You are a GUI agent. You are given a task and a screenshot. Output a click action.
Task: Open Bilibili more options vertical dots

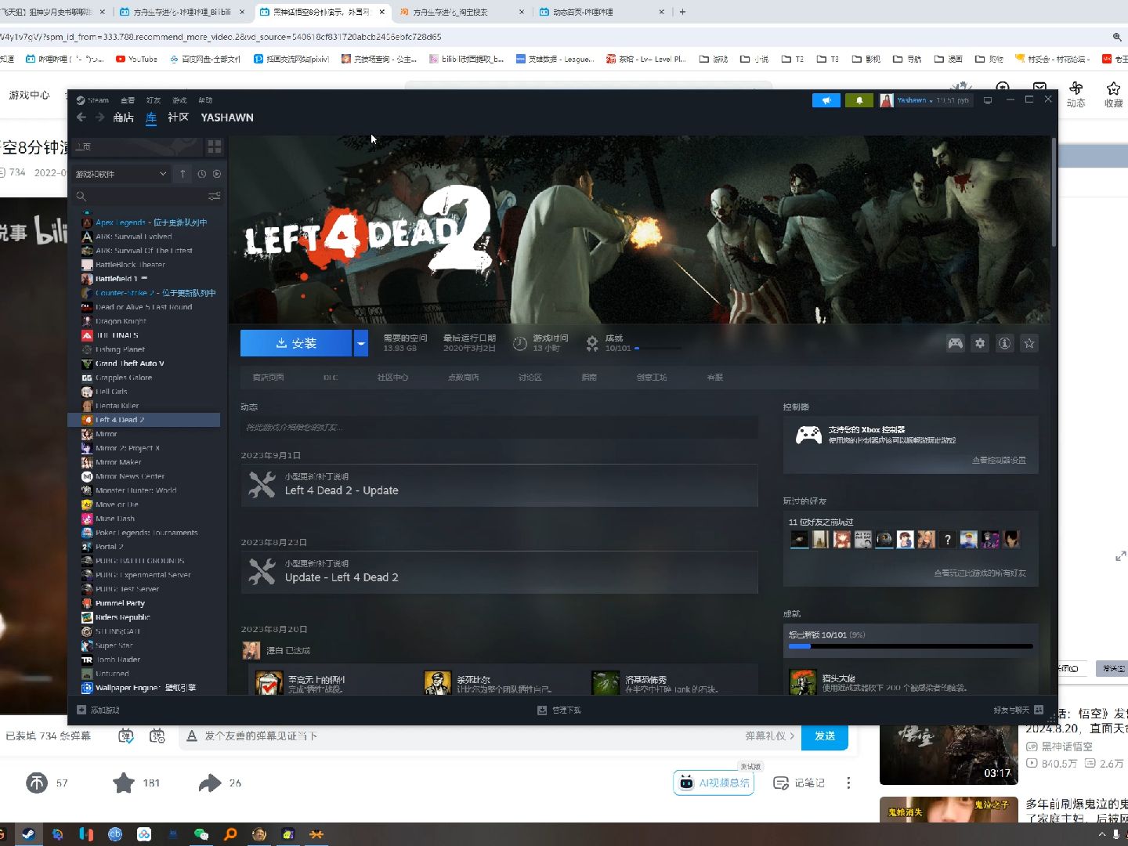tap(848, 783)
